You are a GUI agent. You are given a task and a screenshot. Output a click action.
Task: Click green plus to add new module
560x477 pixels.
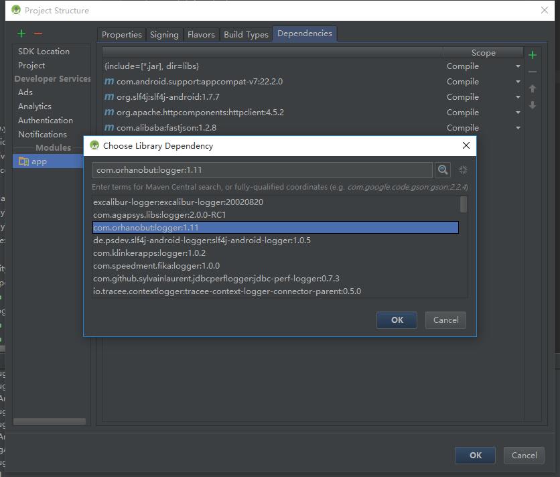tap(21, 33)
